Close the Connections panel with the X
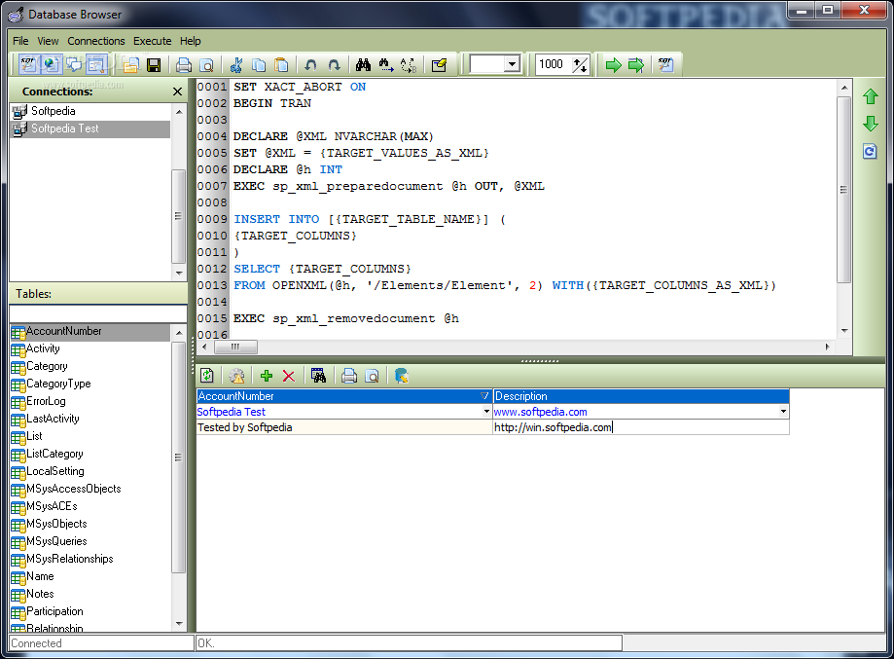 [177, 92]
